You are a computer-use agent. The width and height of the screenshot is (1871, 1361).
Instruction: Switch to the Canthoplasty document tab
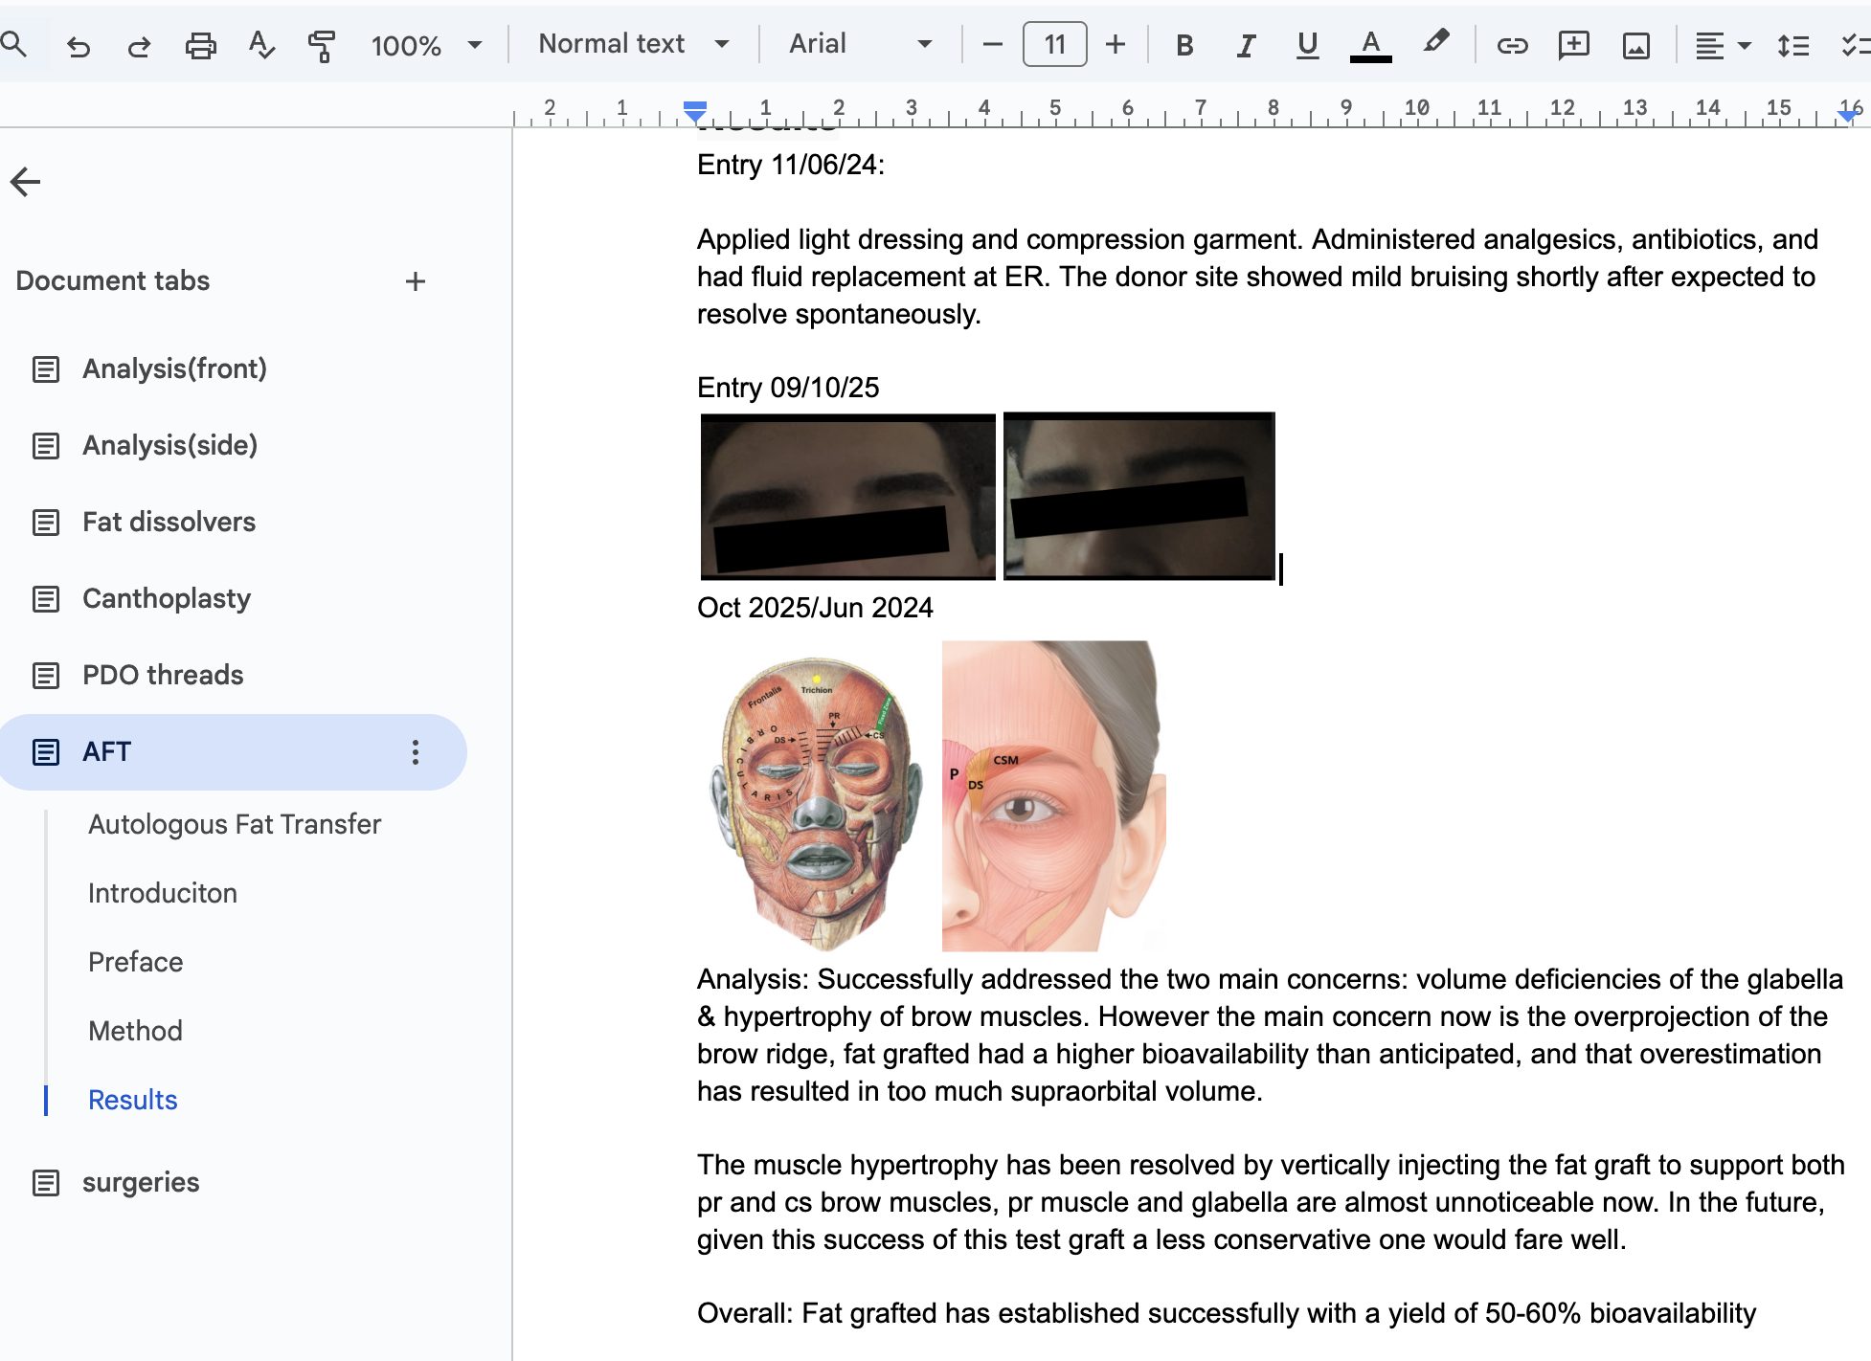166,598
